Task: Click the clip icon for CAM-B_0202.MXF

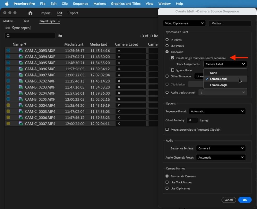Action: 21,81
